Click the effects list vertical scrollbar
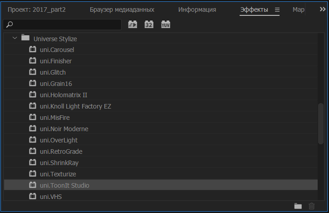This screenshot has height=213, width=329. (321, 124)
